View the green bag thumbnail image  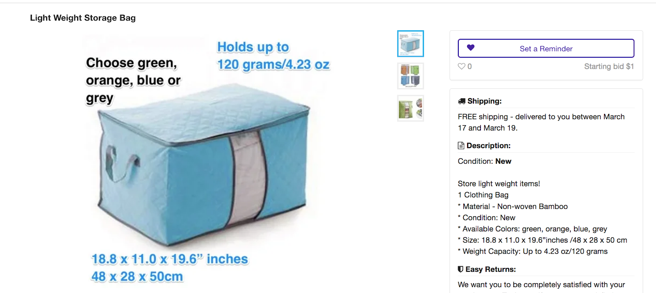tap(410, 108)
